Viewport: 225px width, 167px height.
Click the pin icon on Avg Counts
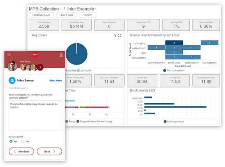[x=115, y=35]
